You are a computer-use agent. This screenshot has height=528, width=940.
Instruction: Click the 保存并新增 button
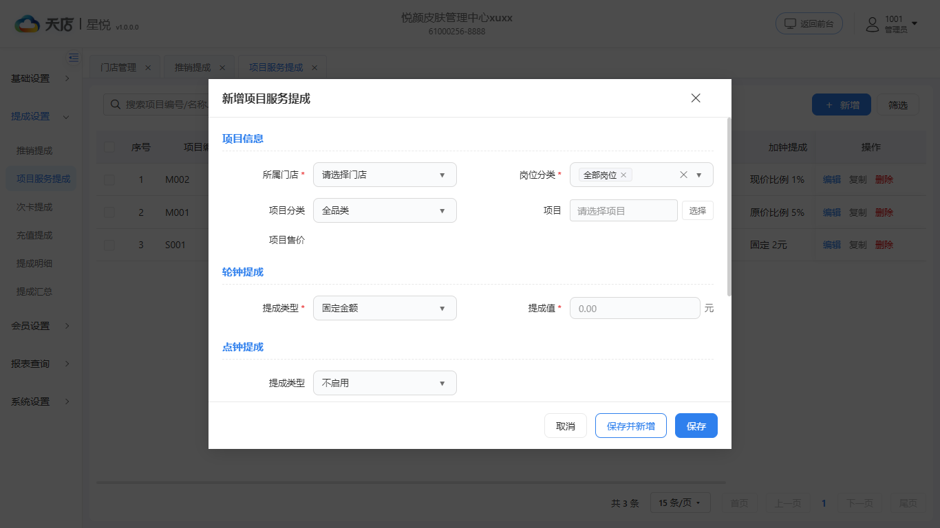[x=630, y=426]
